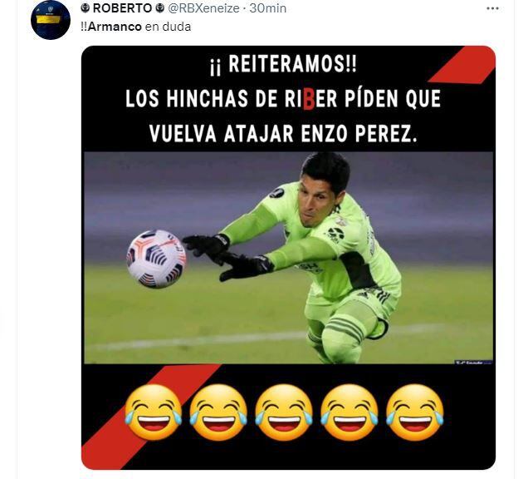Click the first laughing-crying emoji
The height and width of the screenshot is (479, 528).
(x=154, y=412)
